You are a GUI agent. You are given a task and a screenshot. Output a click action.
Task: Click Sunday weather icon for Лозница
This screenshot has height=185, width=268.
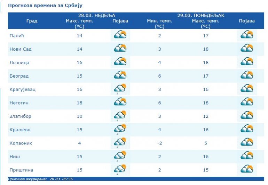point(120,62)
